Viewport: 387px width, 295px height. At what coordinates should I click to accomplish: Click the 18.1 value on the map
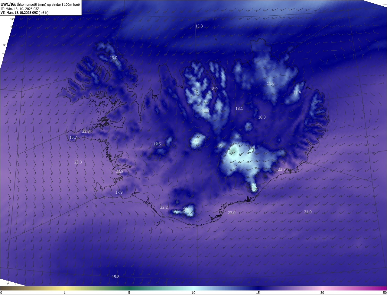[x=239, y=108]
